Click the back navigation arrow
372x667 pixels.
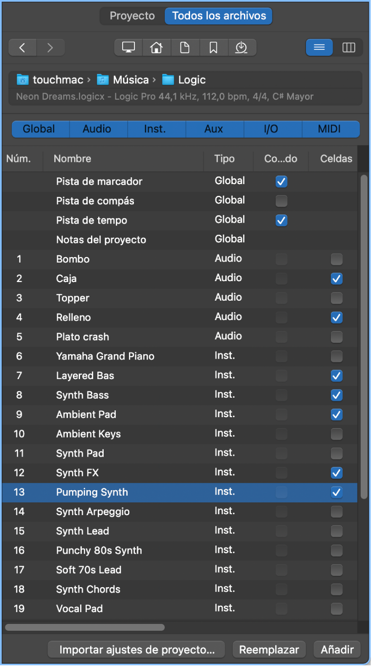(x=22, y=48)
